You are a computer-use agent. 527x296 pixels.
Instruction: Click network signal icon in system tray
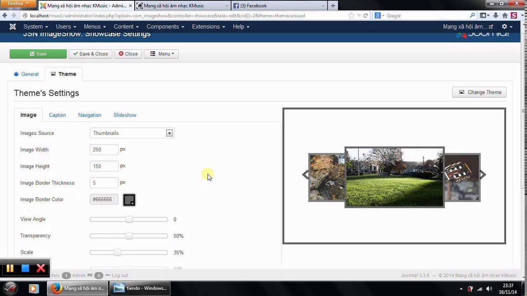(x=480, y=289)
